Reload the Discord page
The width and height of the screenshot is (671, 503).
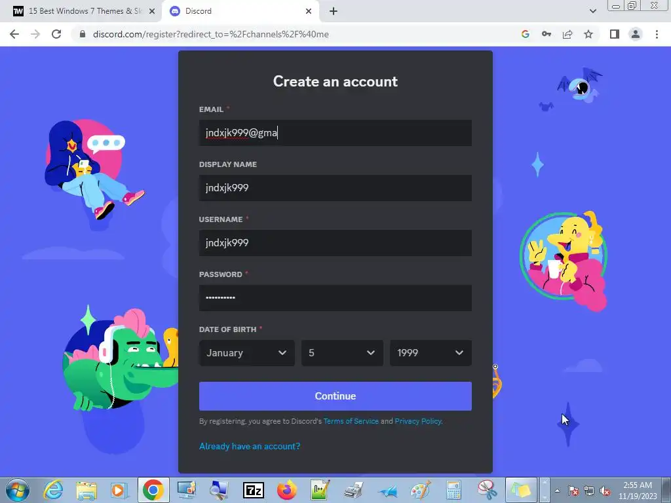(56, 34)
